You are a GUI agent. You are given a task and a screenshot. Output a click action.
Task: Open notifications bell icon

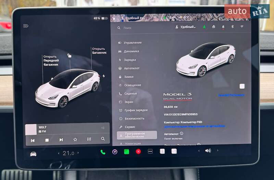[223, 27]
